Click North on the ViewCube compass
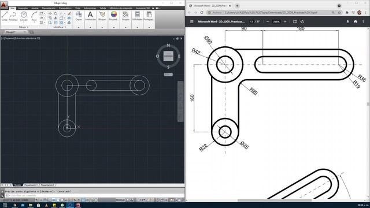The image size is (370, 208). pyautogui.click(x=168, y=45)
